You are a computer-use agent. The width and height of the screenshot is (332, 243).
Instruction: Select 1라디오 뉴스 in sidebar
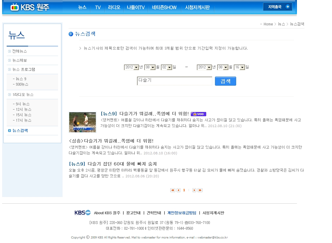(x=23, y=95)
